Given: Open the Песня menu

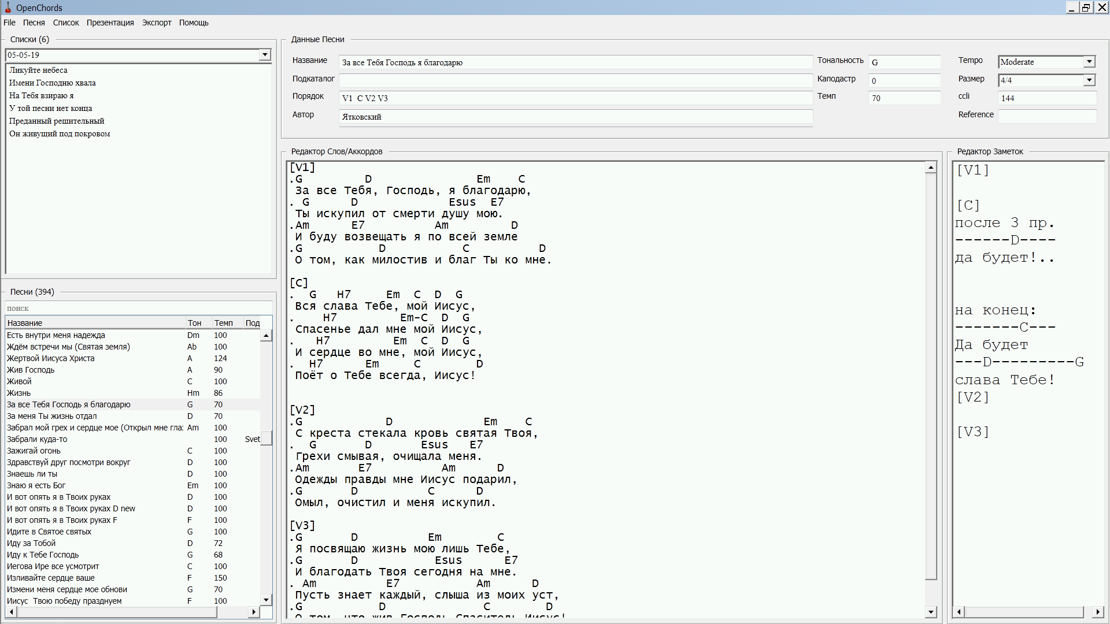Looking at the screenshot, I should tap(34, 23).
